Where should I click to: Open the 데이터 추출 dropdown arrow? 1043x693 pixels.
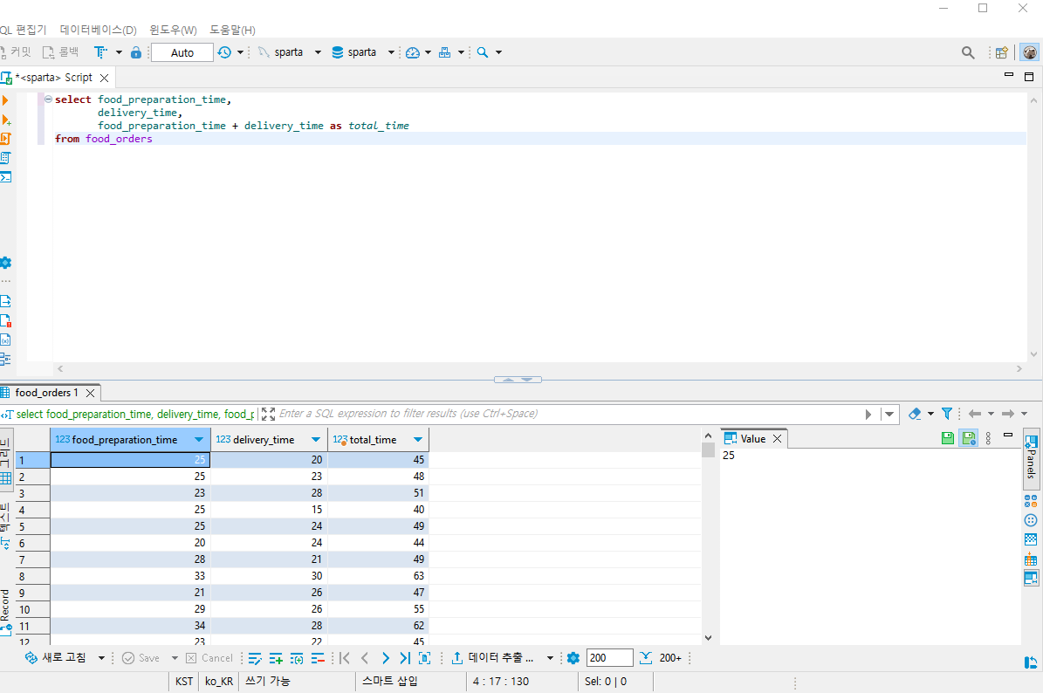click(550, 658)
